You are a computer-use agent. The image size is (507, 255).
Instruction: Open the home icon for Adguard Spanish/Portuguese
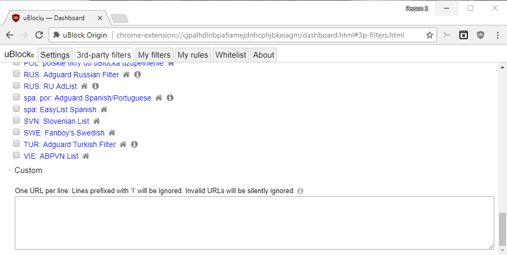tap(158, 98)
